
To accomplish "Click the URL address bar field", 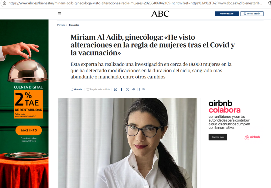I will pyautogui.click(x=135, y=3).
